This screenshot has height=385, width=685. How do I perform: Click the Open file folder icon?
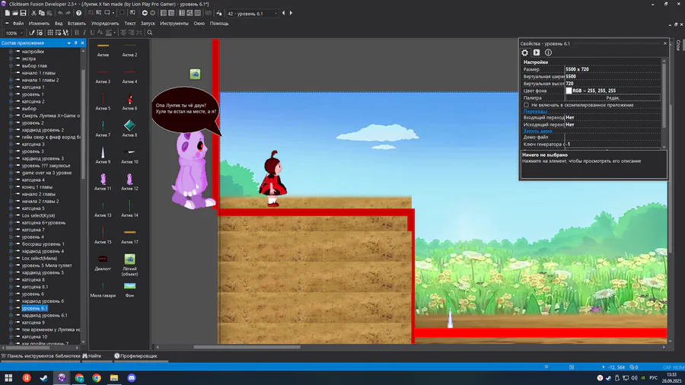pos(15,13)
